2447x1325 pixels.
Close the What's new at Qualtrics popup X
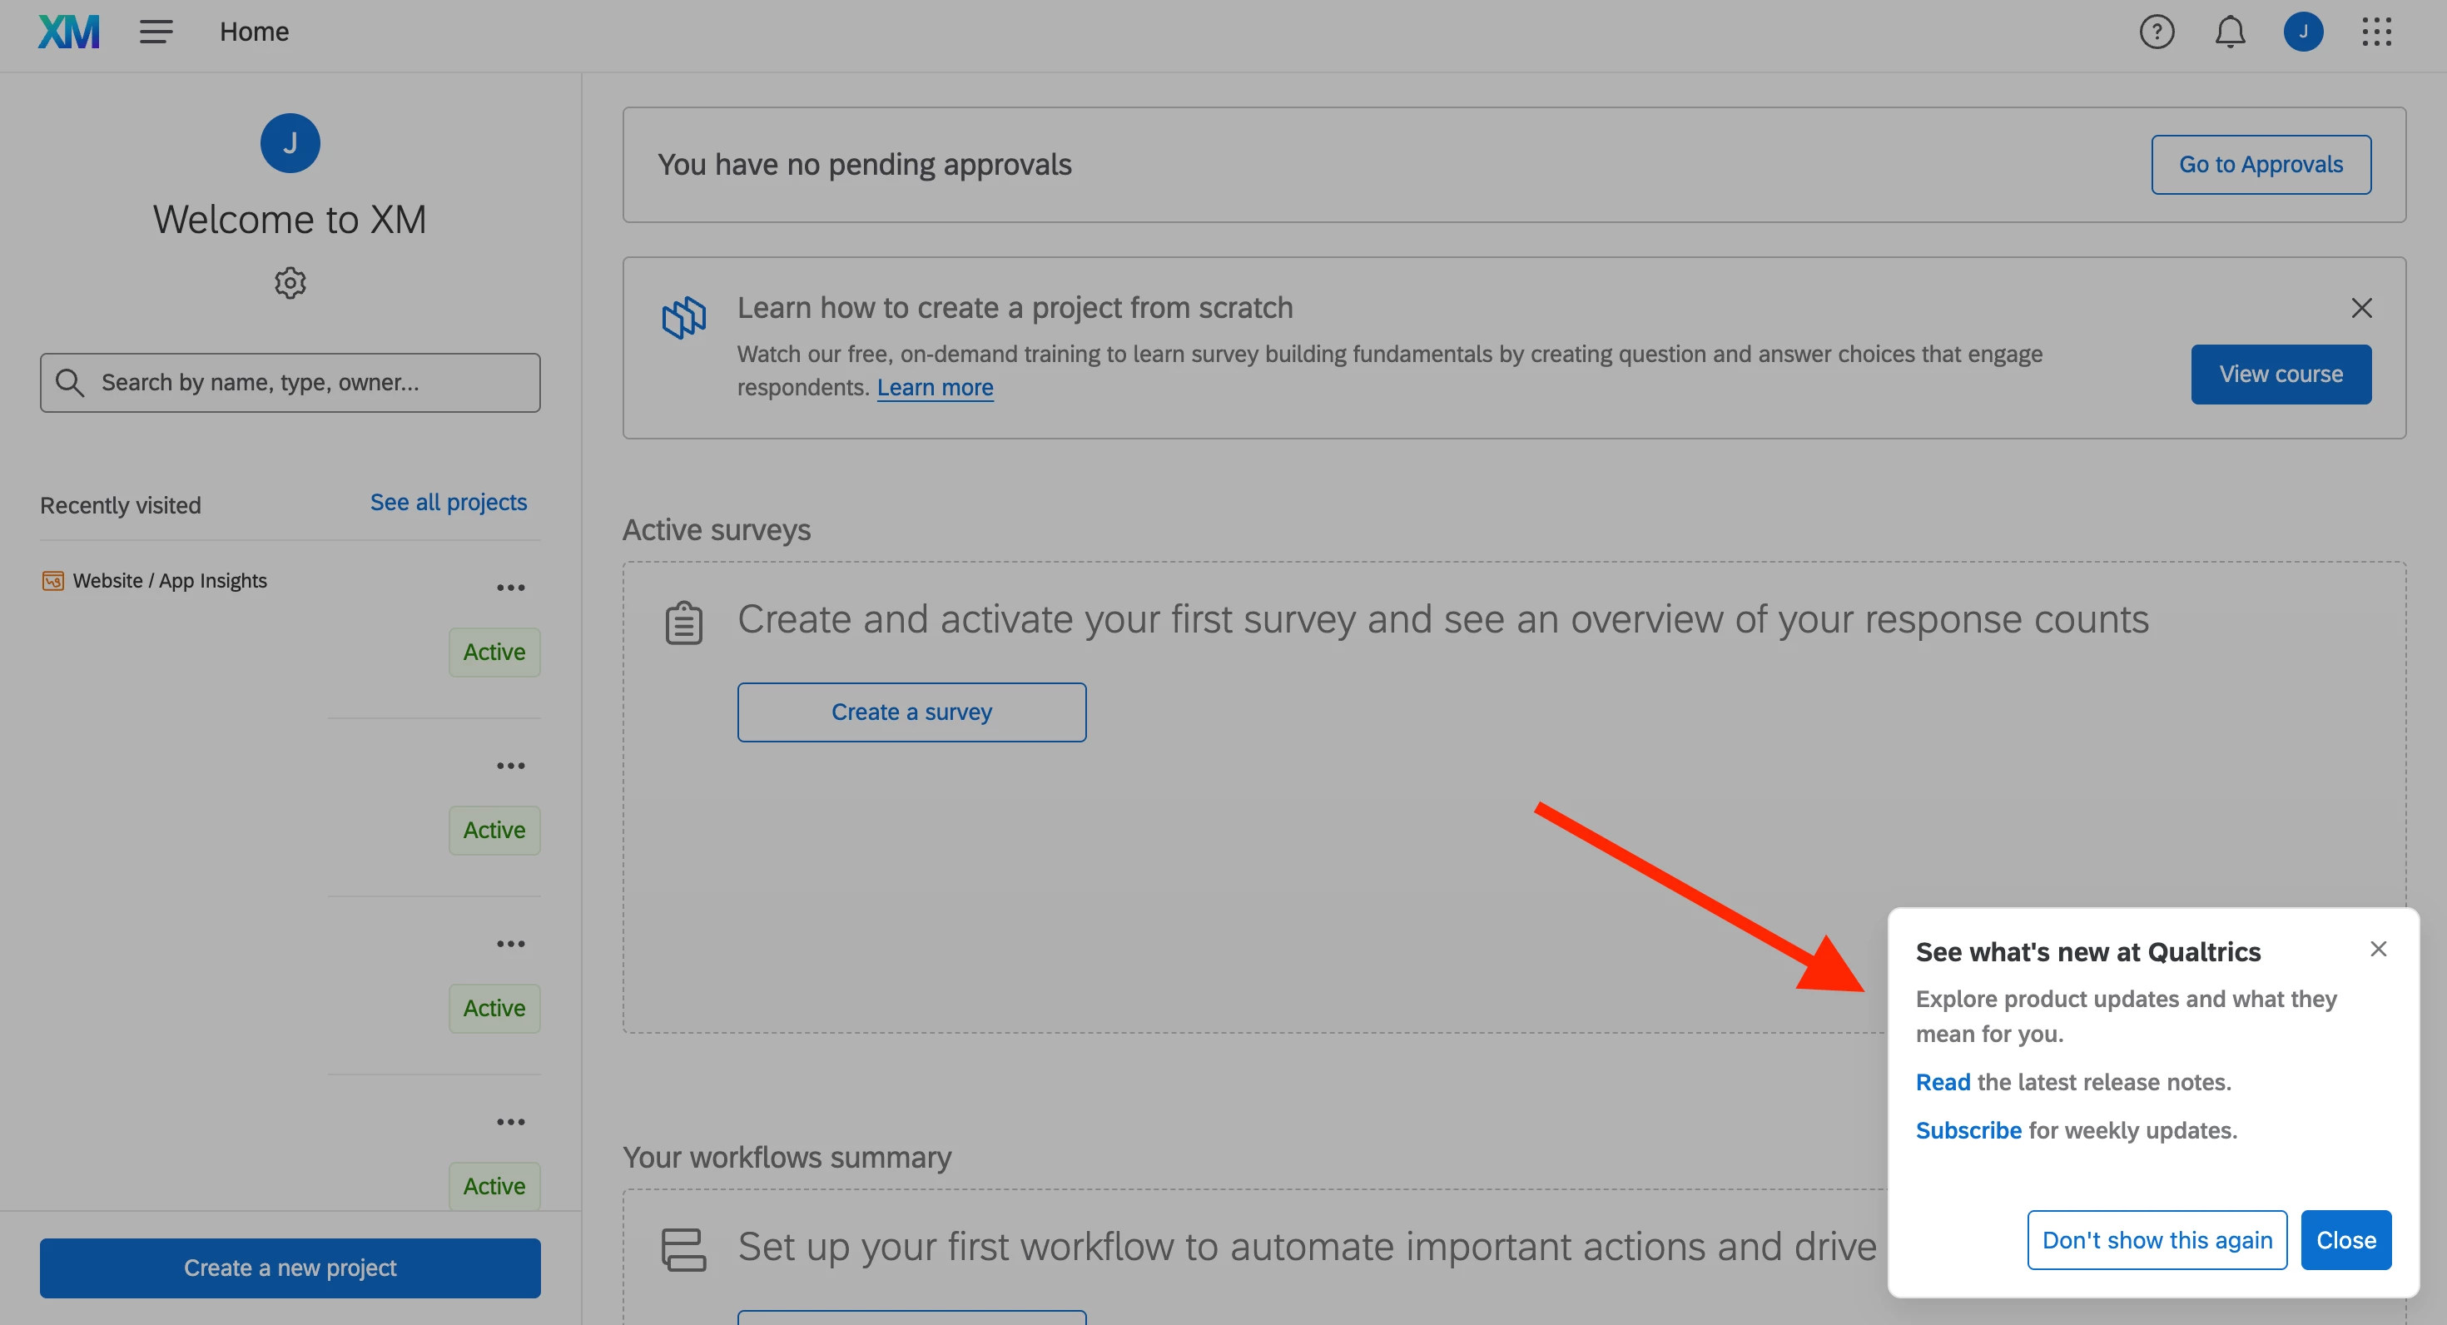click(x=2378, y=949)
